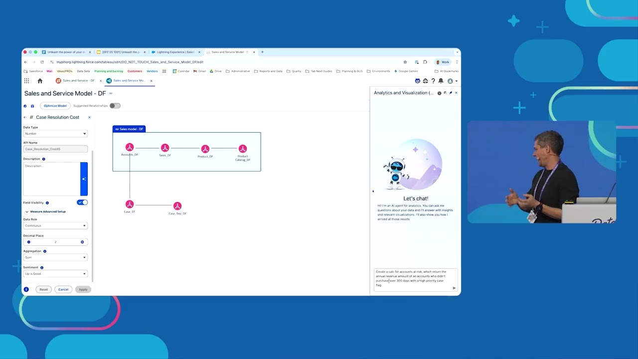The width and height of the screenshot is (638, 359).
Task: Open the Google Gemini bookmark
Action: coord(406,71)
